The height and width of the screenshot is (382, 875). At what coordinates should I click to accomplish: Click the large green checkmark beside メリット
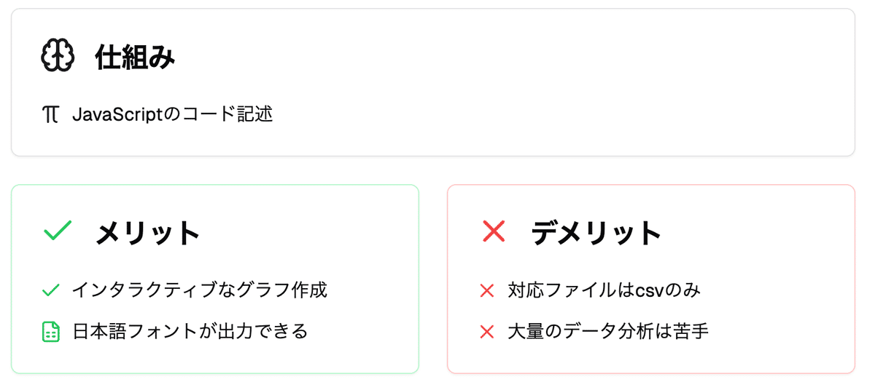[57, 232]
